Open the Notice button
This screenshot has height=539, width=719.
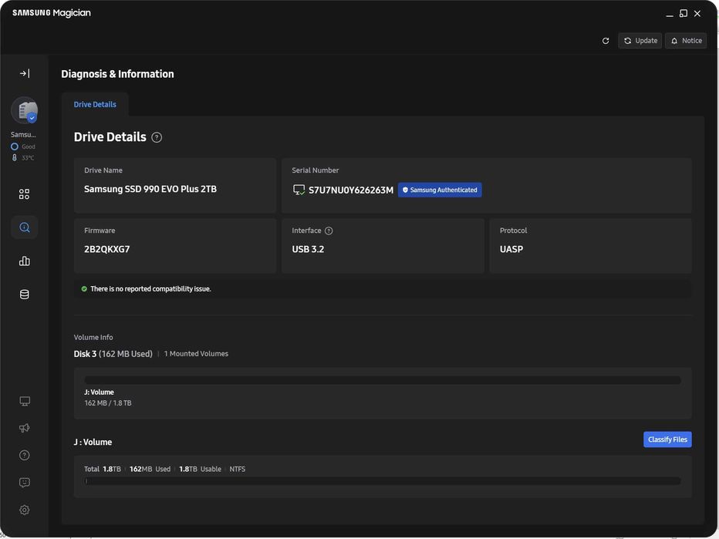click(x=686, y=41)
